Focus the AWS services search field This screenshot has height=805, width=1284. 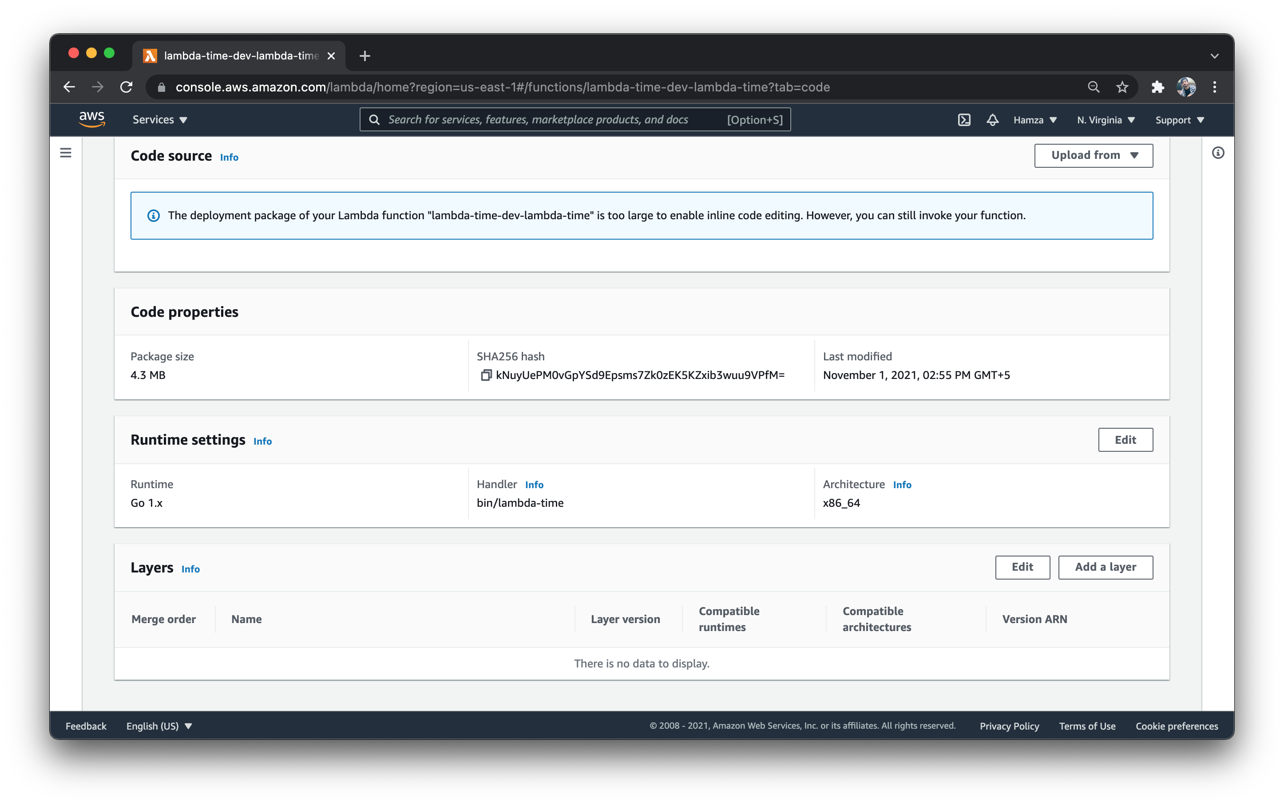(575, 120)
